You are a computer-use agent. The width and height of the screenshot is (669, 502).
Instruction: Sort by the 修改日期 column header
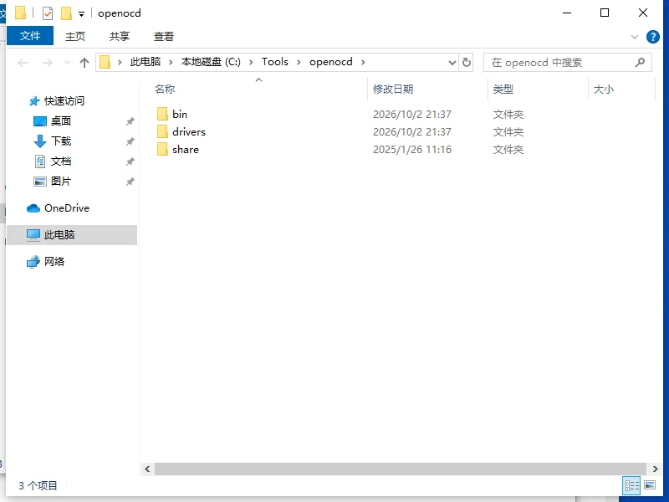tap(393, 90)
